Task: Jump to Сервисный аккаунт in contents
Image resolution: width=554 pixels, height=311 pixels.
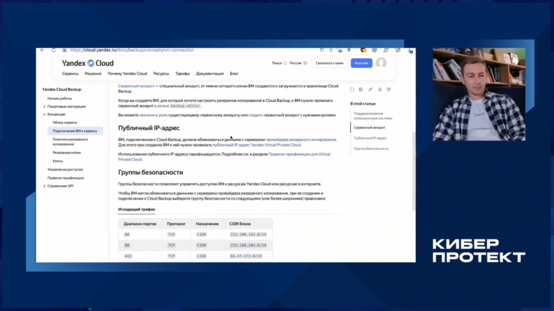Action: coord(370,128)
